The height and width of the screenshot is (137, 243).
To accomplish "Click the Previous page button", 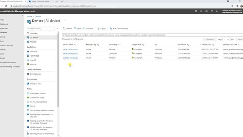I will click(x=209, y=40).
